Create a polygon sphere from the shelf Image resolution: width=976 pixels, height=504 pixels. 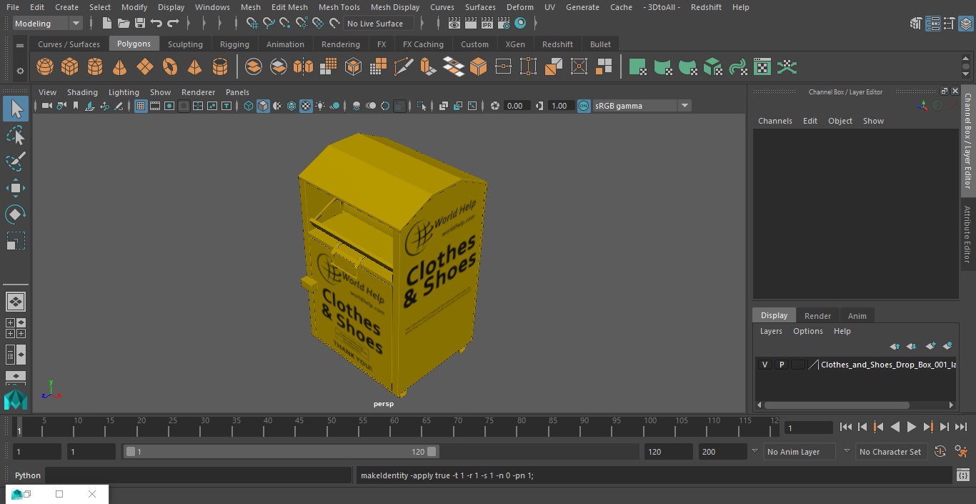[x=45, y=67]
